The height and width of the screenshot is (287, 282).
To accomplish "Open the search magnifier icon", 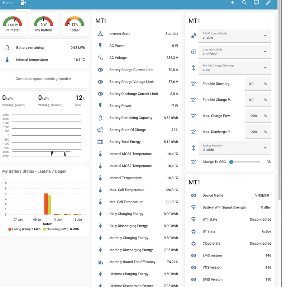I will [x=244, y=3].
